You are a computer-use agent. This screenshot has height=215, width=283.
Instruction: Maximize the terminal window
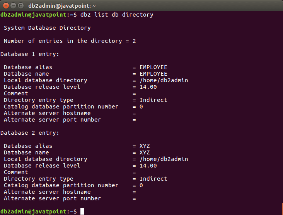[x=20, y=5]
